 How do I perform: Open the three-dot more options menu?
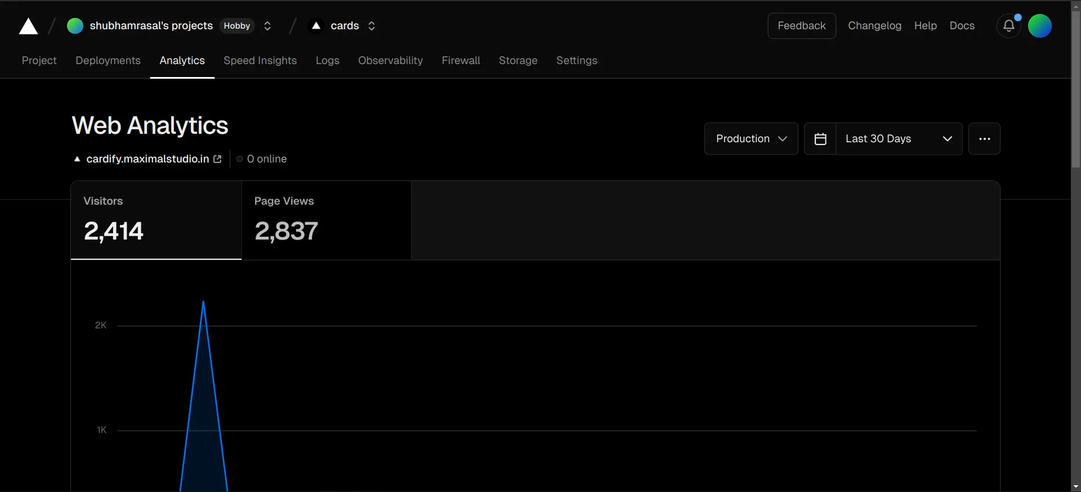point(984,139)
